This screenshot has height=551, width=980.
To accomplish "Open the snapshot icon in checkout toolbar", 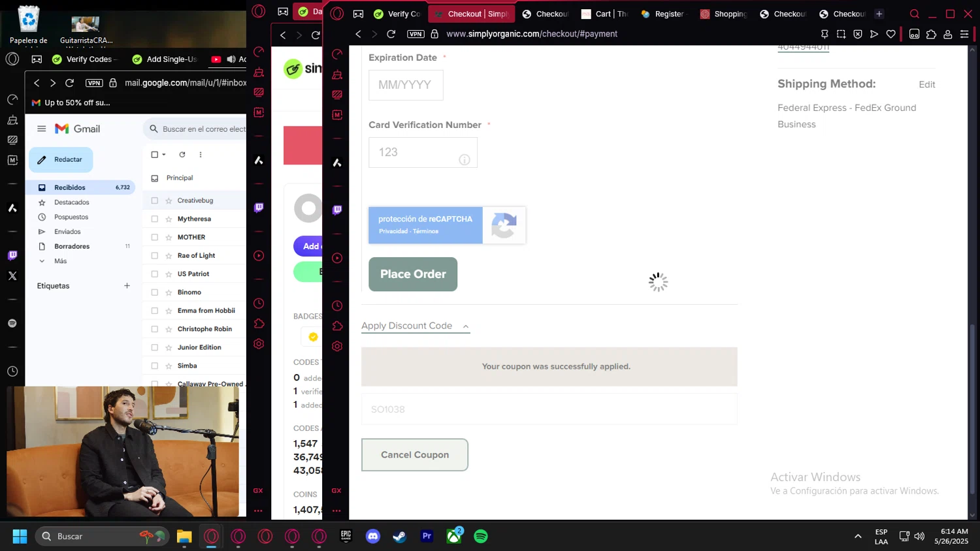I will (841, 34).
